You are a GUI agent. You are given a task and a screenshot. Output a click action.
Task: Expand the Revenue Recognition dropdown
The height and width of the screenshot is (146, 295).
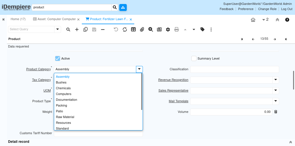pyautogui.click(x=276, y=80)
